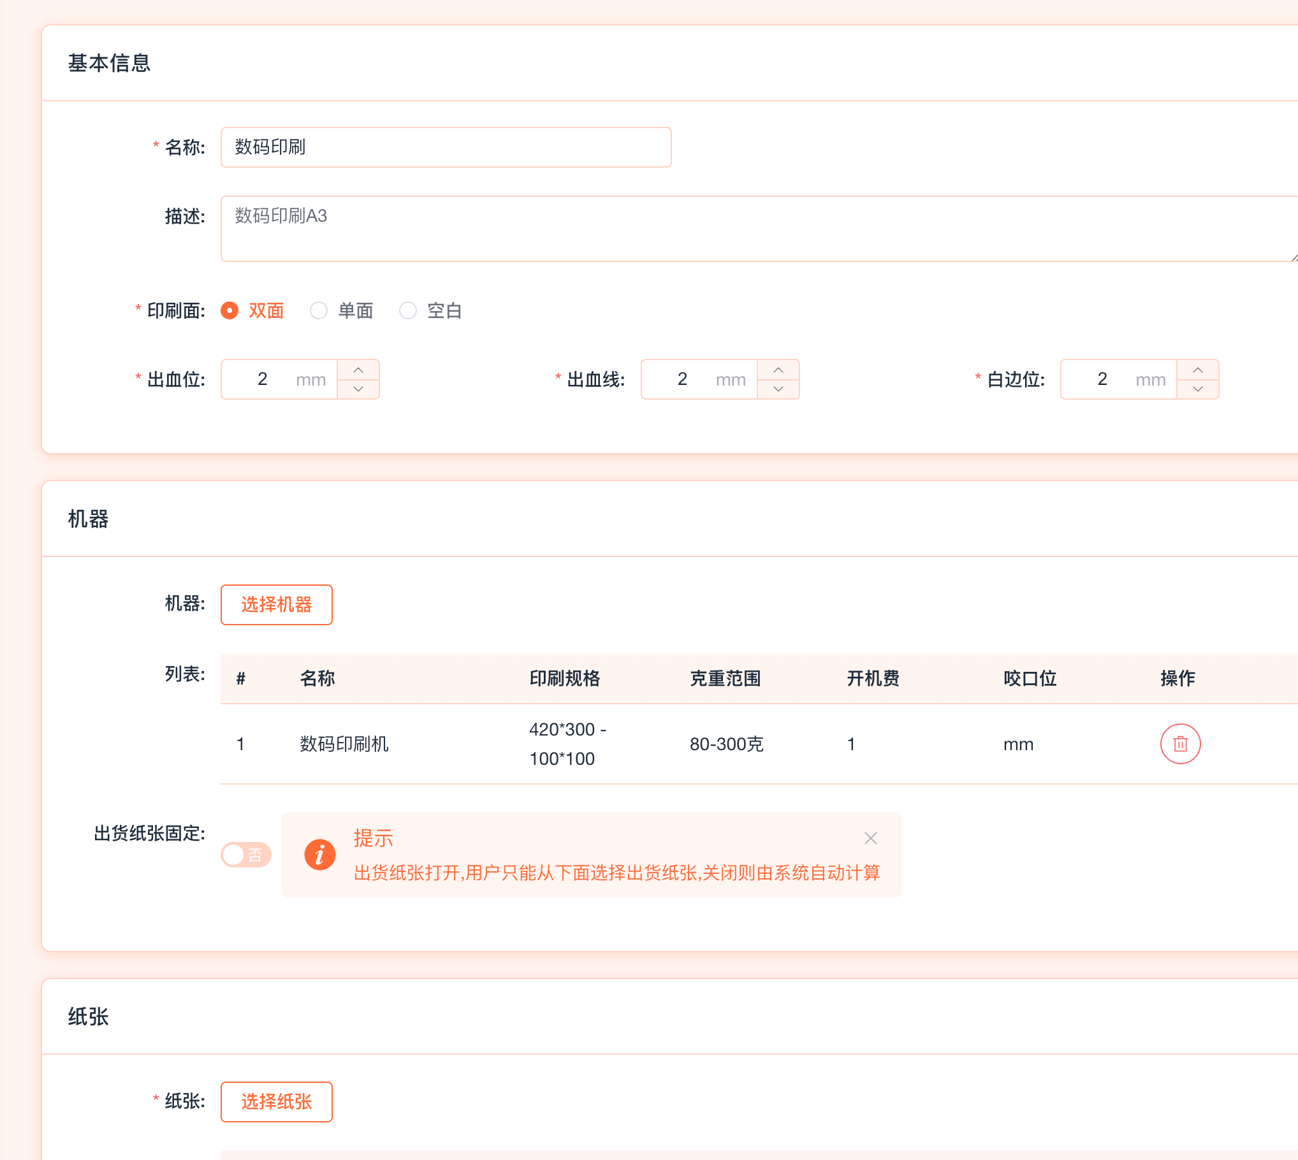Click the 选择机器 button
The image size is (1298, 1160).
(x=276, y=604)
